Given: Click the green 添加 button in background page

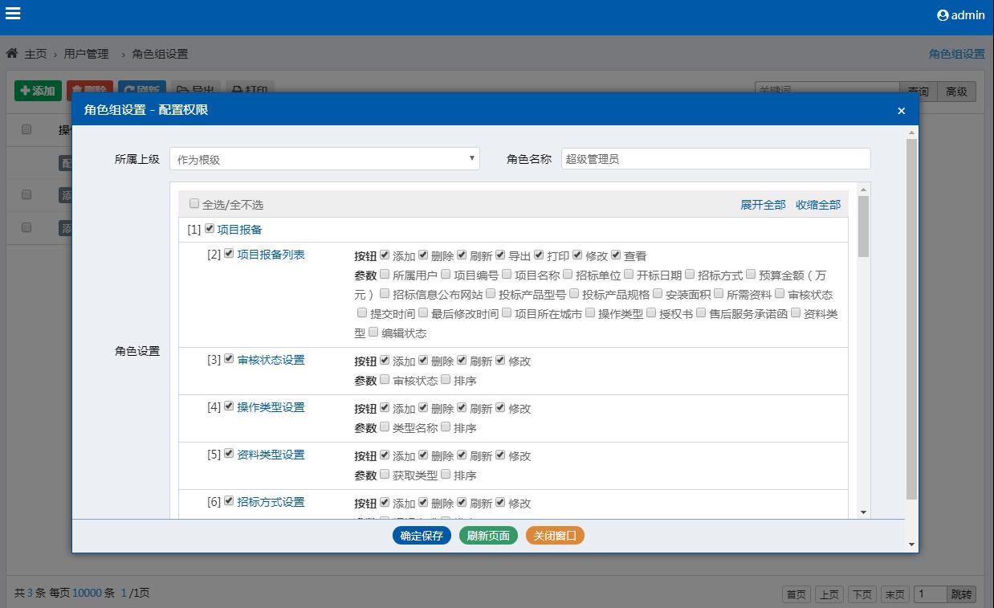Looking at the screenshot, I should (38, 91).
